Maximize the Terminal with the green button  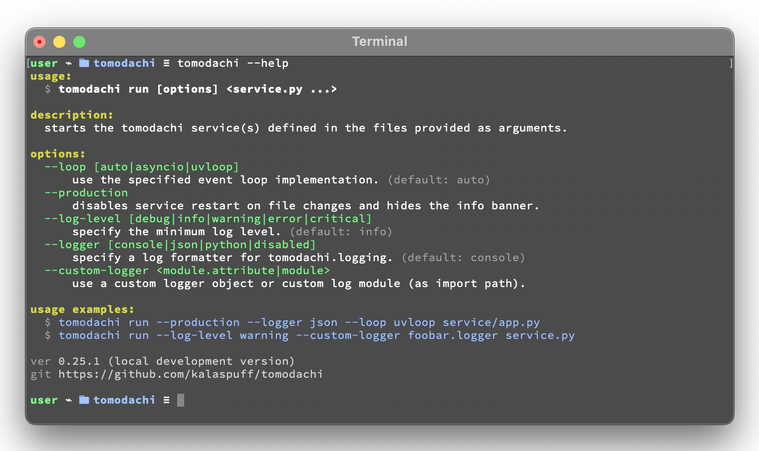pos(79,42)
